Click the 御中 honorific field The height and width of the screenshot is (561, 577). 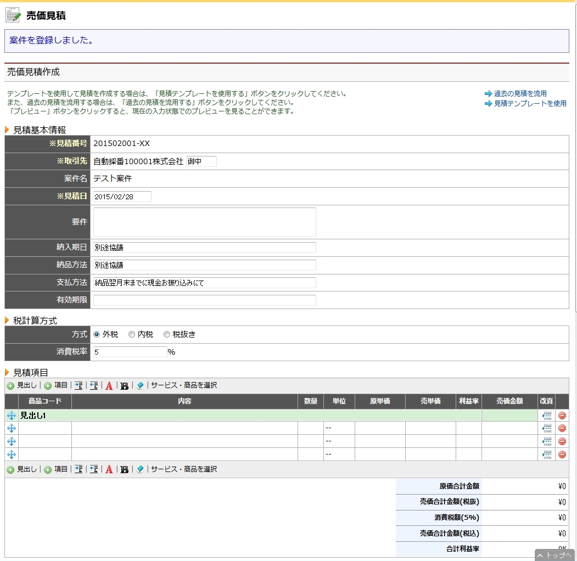pos(201,161)
